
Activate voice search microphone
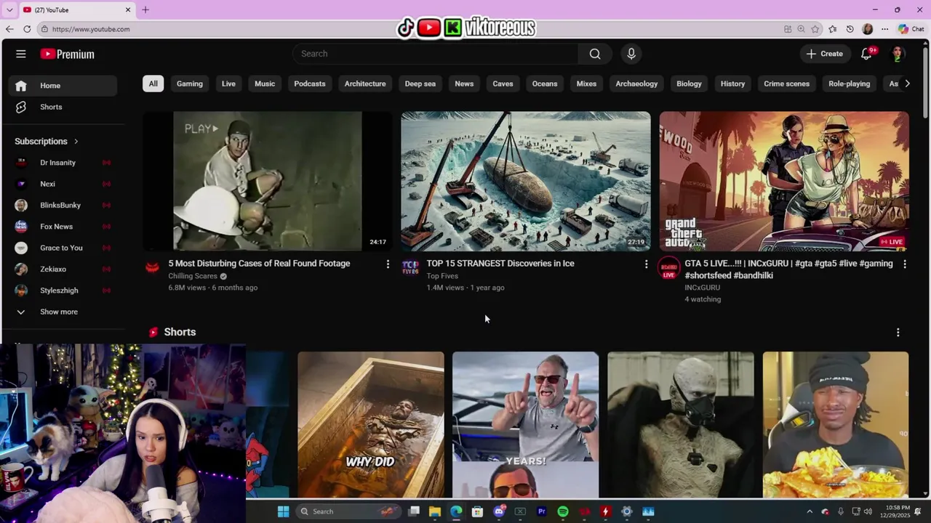pyautogui.click(x=631, y=54)
